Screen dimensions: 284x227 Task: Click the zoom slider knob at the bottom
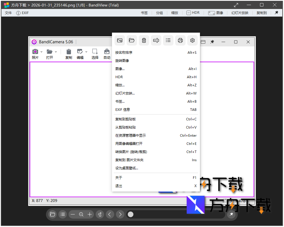coord(130,214)
